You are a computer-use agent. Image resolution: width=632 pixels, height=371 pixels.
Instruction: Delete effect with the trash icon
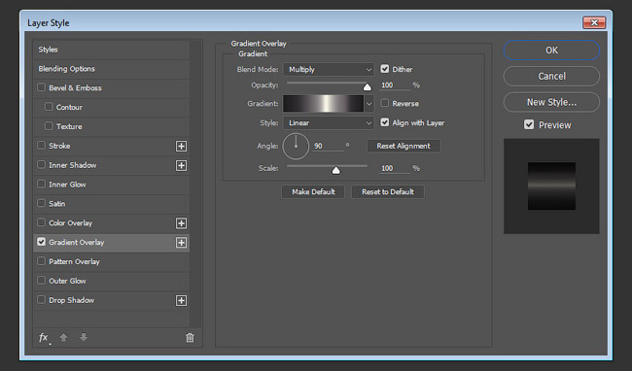pos(190,338)
